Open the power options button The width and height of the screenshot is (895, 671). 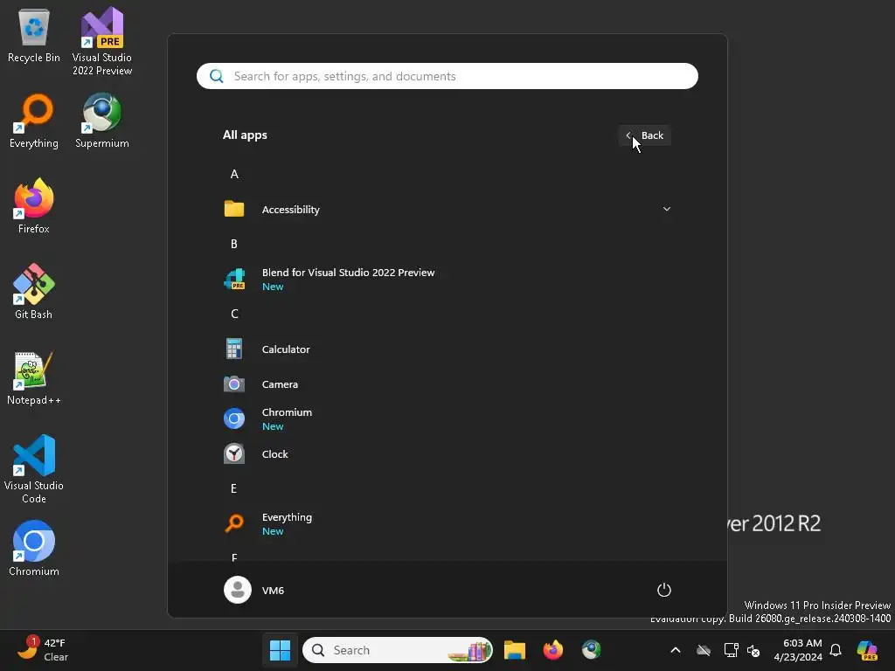[x=664, y=590]
